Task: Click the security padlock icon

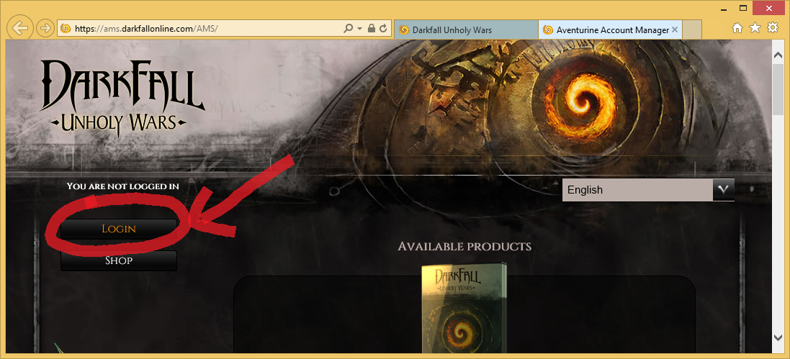Action: point(372,29)
